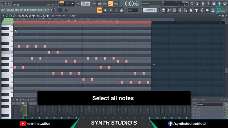Open the Line snap dropdown
The height and width of the screenshot is (128, 228).
pyautogui.click(x=133, y=10)
